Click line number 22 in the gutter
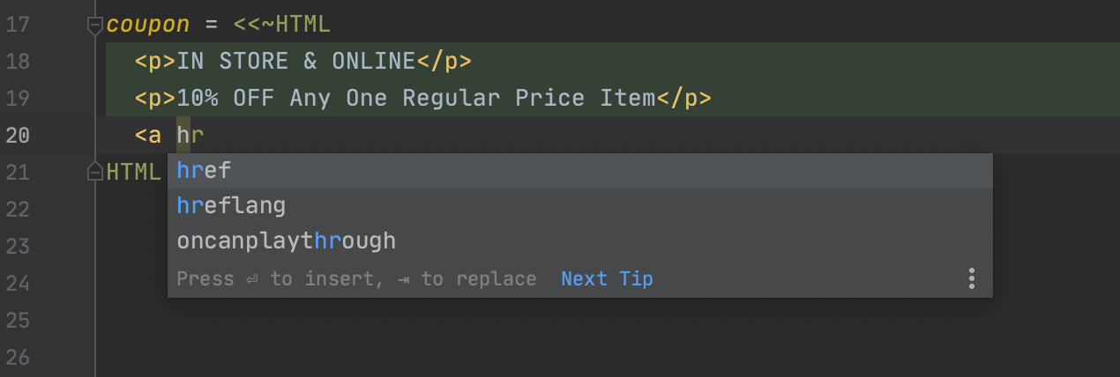Viewport: 1120px width, 377px height. [18, 210]
